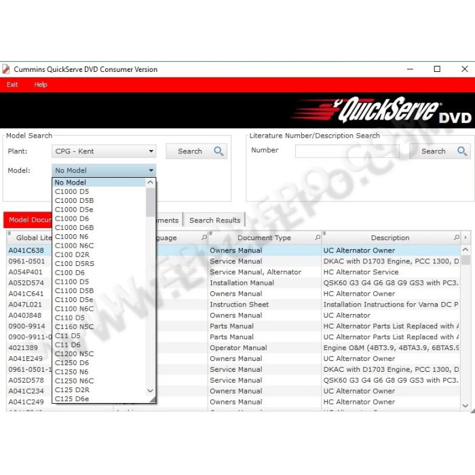Open the Exit menu
475x475 pixels.
coord(12,85)
